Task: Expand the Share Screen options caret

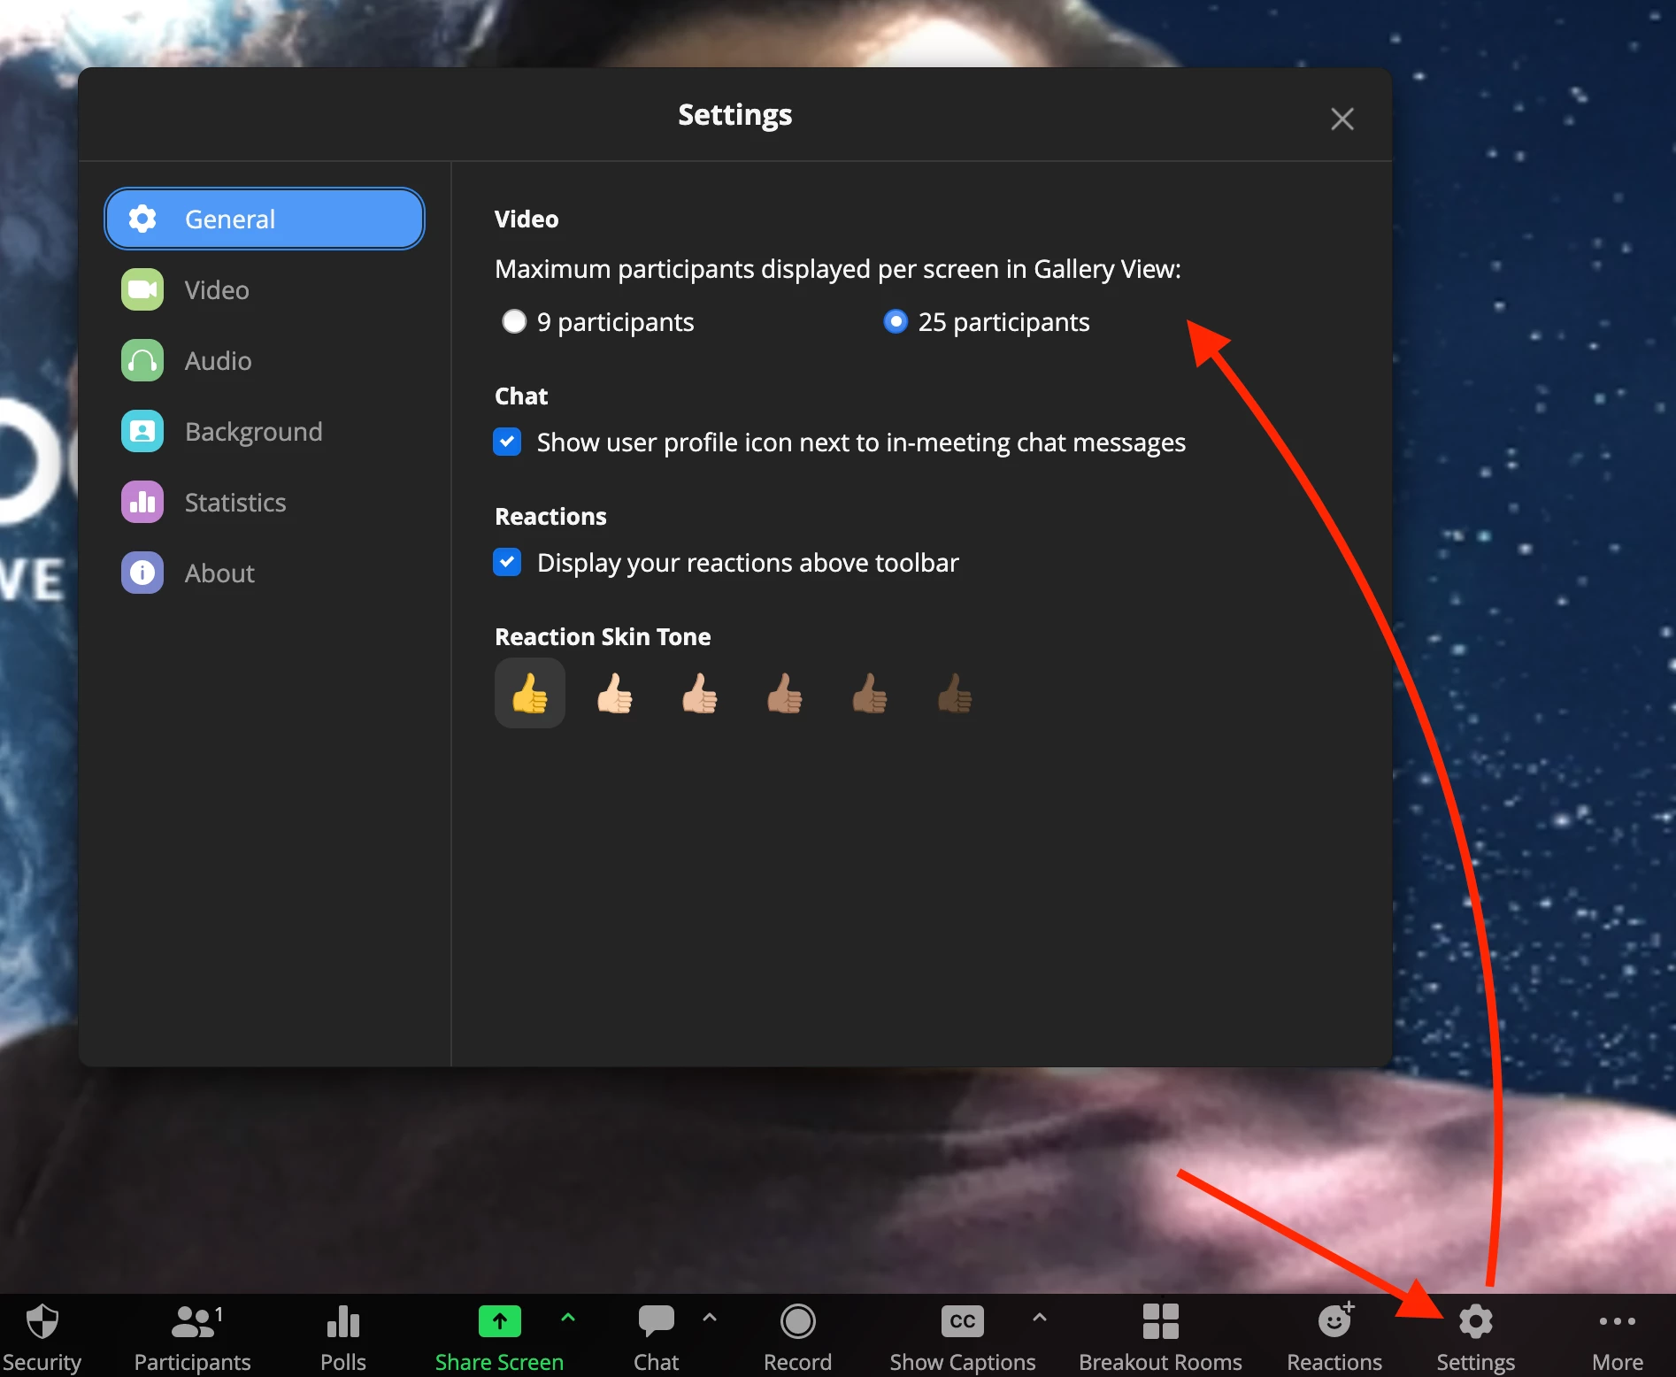Action: [x=568, y=1318]
